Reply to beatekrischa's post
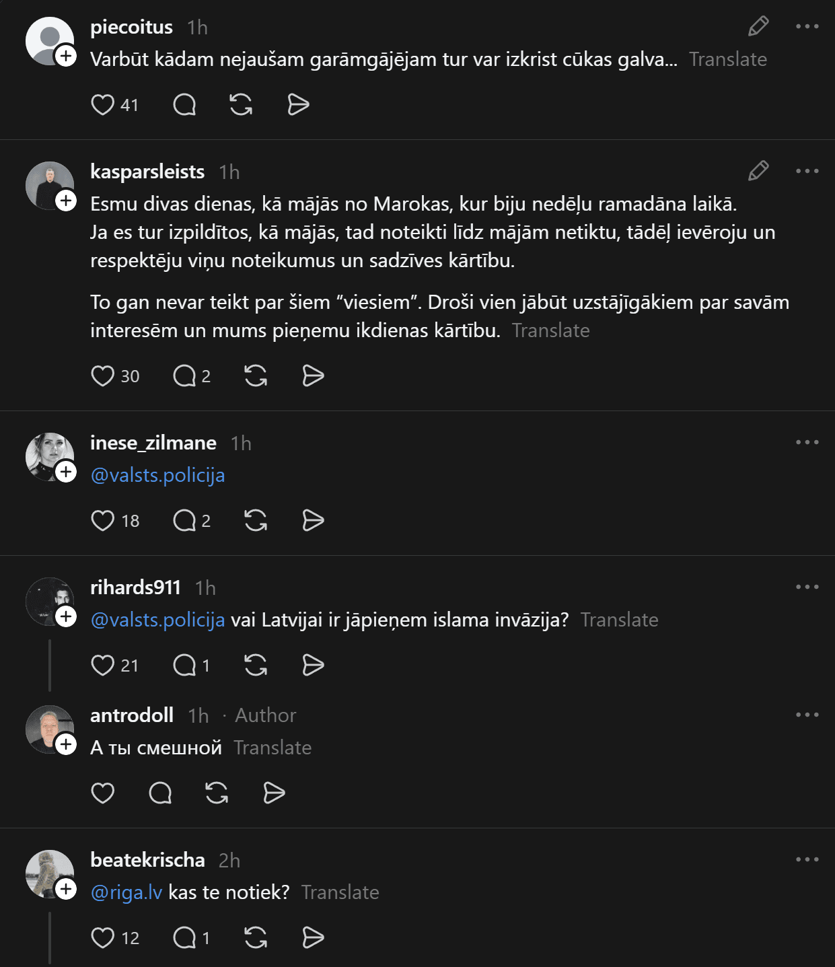 [x=184, y=938]
